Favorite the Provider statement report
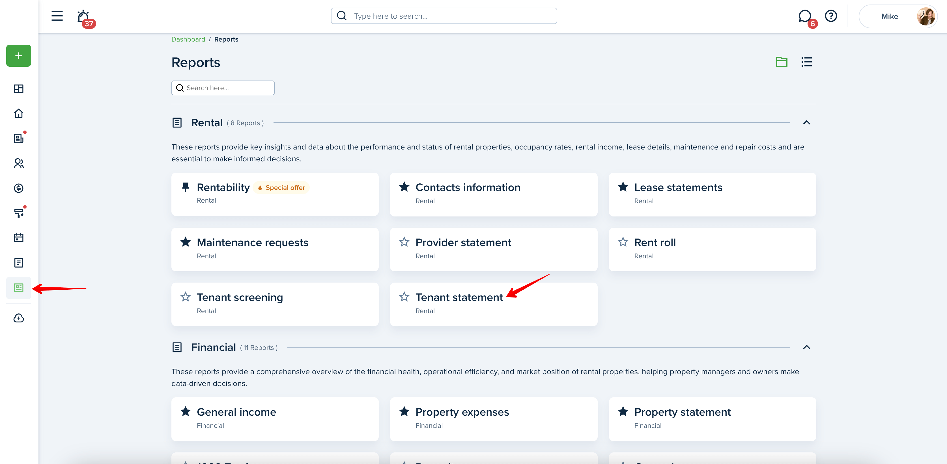 [404, 242]
